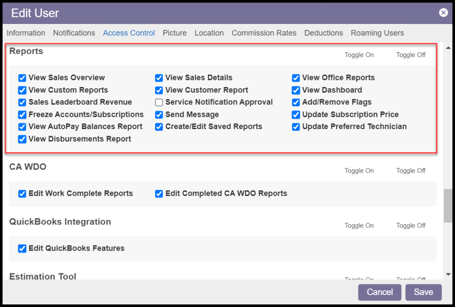Uncheck Edit Completed CA WDO Reports
This screenshot has height=307, width=455.
pos(159,194)
